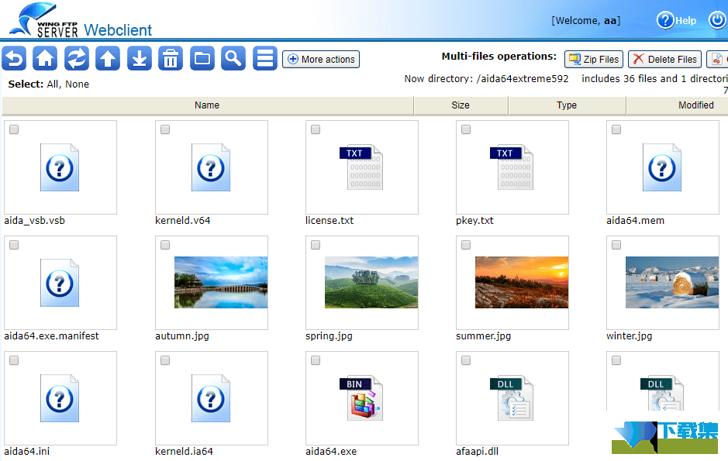Switch to list view via toolbar icon
The height and width of the screenshot is (461, 728).
(265, 58)
